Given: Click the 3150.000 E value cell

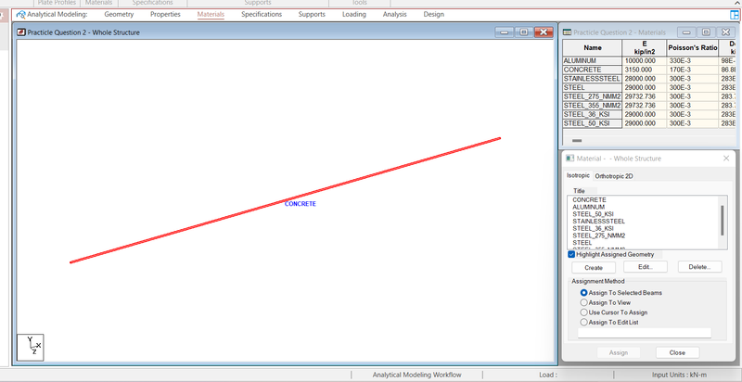Looking at the screenshot, I should 645,70.
